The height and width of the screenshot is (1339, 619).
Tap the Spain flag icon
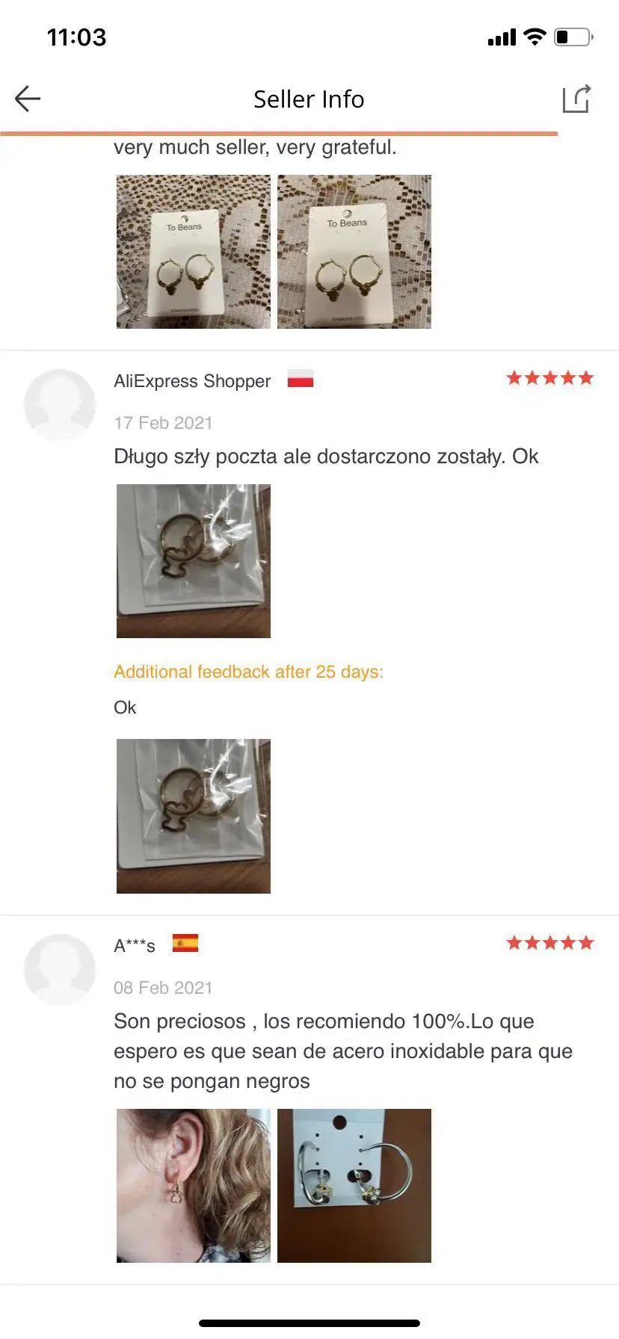185,944
